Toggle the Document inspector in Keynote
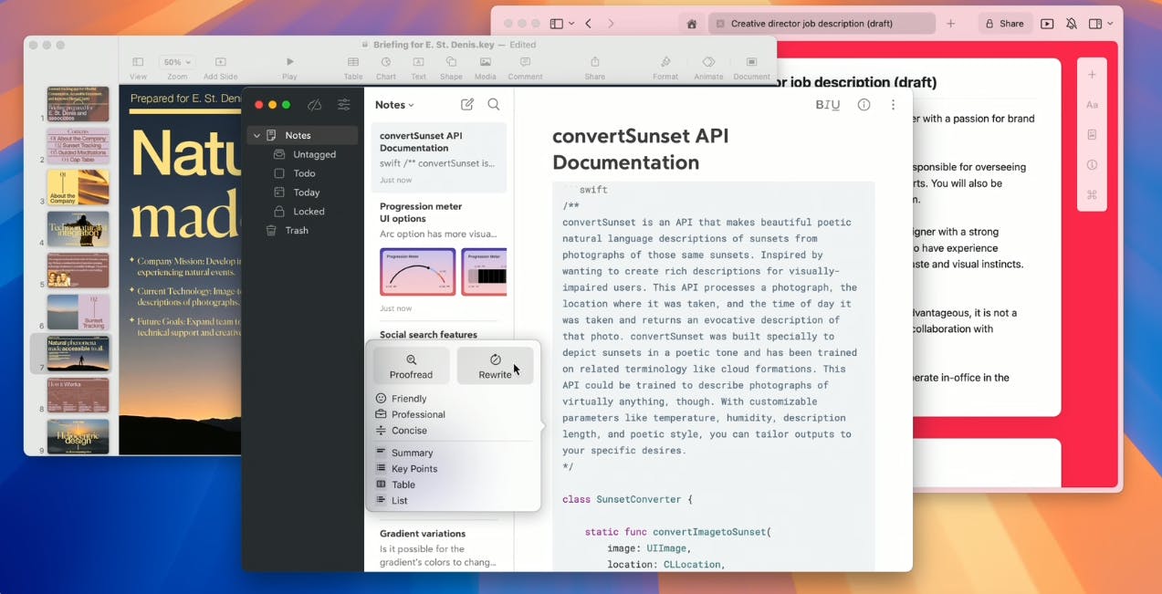This screenshot has height=594, width=1162. coord(751,68)
